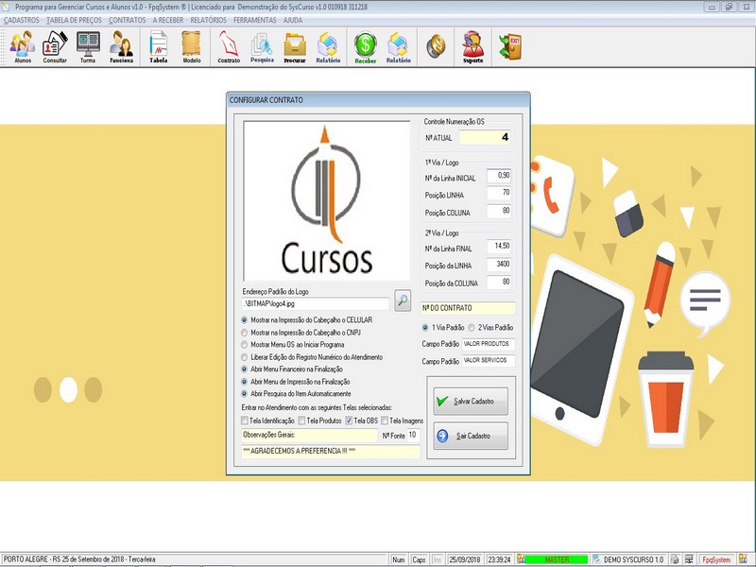Click the Consultar toolbar icon

(55, 46)
